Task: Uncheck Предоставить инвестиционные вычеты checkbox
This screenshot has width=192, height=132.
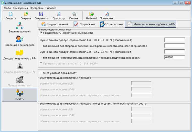Action: click(x=41, y=33)
